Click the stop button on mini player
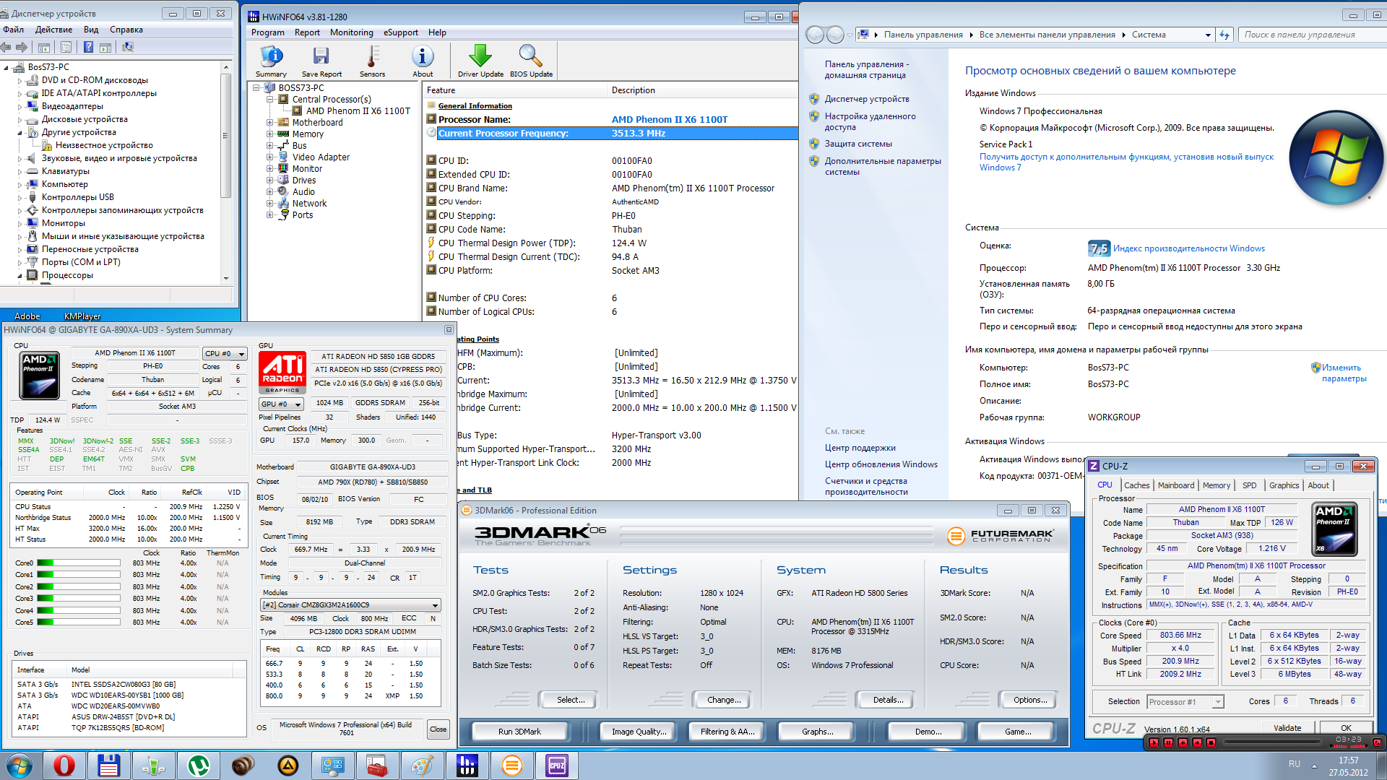1387x780 pixels. 1211,742
